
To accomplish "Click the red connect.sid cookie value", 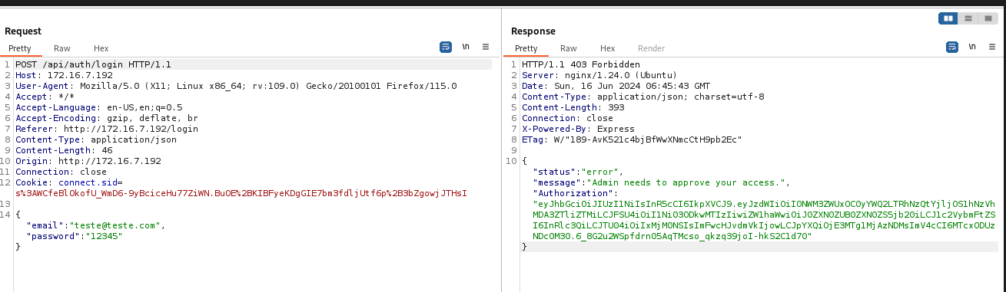I will pyautogui.click(x=241, y=194).
